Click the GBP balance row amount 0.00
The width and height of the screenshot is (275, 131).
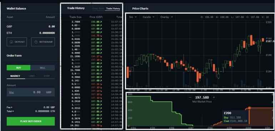[52, 26]
